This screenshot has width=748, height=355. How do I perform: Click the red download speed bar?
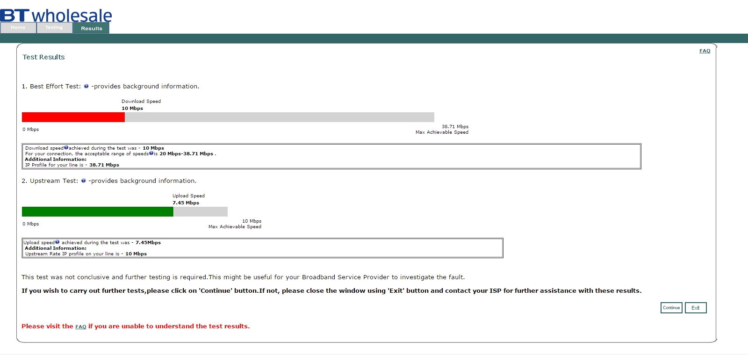click(73, 117)
